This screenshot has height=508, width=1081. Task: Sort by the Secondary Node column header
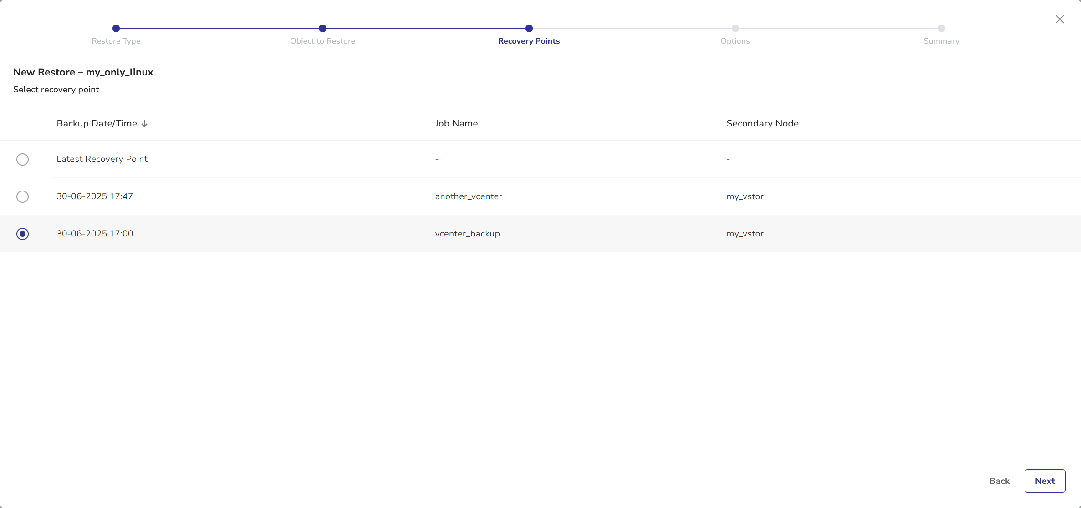point(762,123)
